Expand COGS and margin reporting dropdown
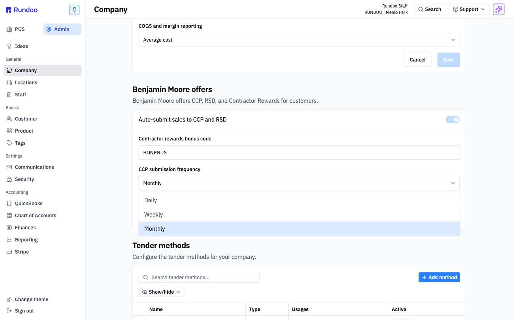Screen dimensions: 513x320 pos(299,40)
